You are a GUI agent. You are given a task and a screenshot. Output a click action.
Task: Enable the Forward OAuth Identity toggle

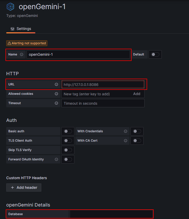click(68, 159)
